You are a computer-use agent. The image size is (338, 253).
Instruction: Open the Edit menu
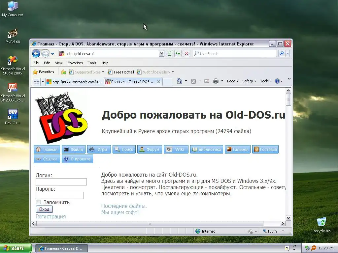(x=47, y=63)
